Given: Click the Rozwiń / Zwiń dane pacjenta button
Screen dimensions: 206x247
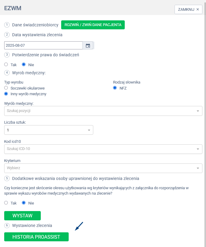Looking at the screenshot, I should 93,25.
